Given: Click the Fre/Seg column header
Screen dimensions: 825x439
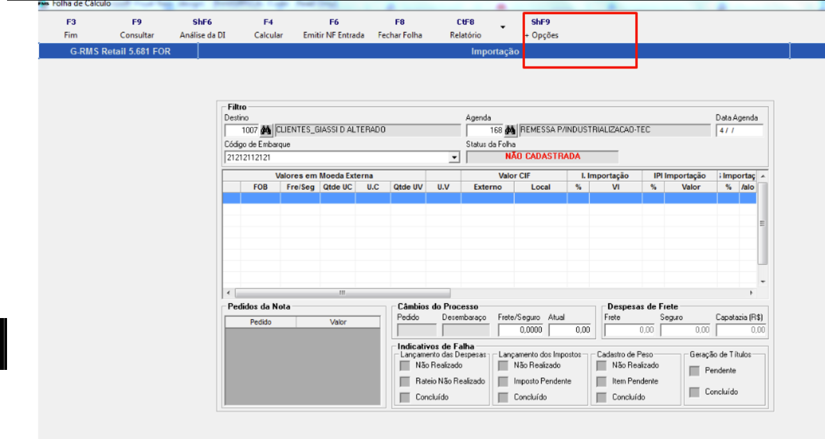Looking at the screenshot, I should (x=300, y=187).
